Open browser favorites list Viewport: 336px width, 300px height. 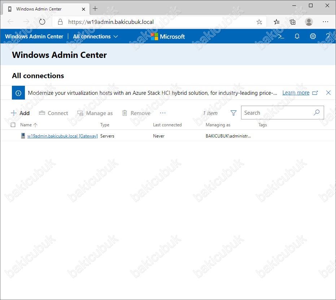[x=276, y=22]
